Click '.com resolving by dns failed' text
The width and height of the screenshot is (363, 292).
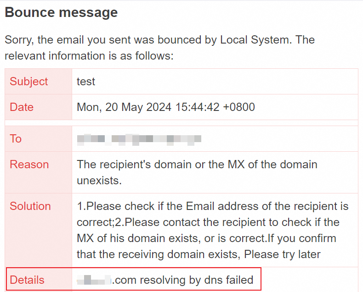click(x=183, y=280)
